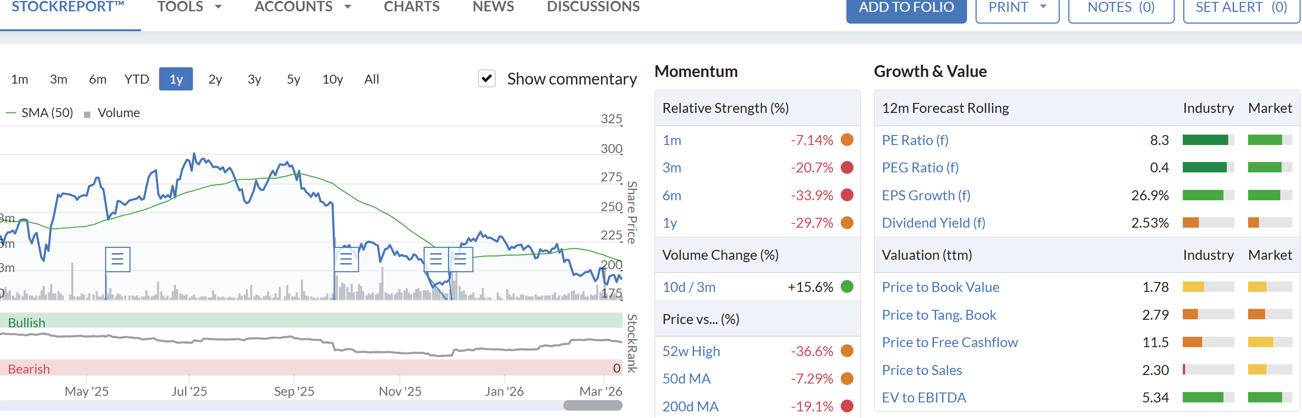Screen dimensions: 1302x418
Task: Open the EV to EBITDA link
Action: (924, 398)
